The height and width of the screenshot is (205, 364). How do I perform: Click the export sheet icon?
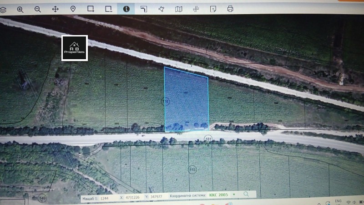click(213, 9)
